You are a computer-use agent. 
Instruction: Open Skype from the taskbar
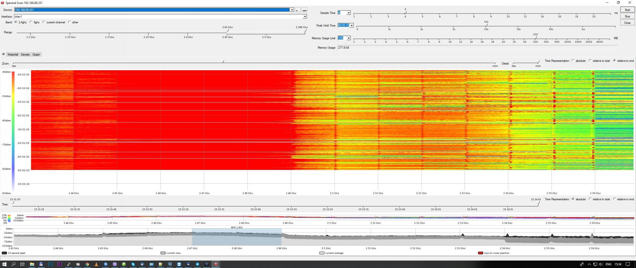pos(133,264)
